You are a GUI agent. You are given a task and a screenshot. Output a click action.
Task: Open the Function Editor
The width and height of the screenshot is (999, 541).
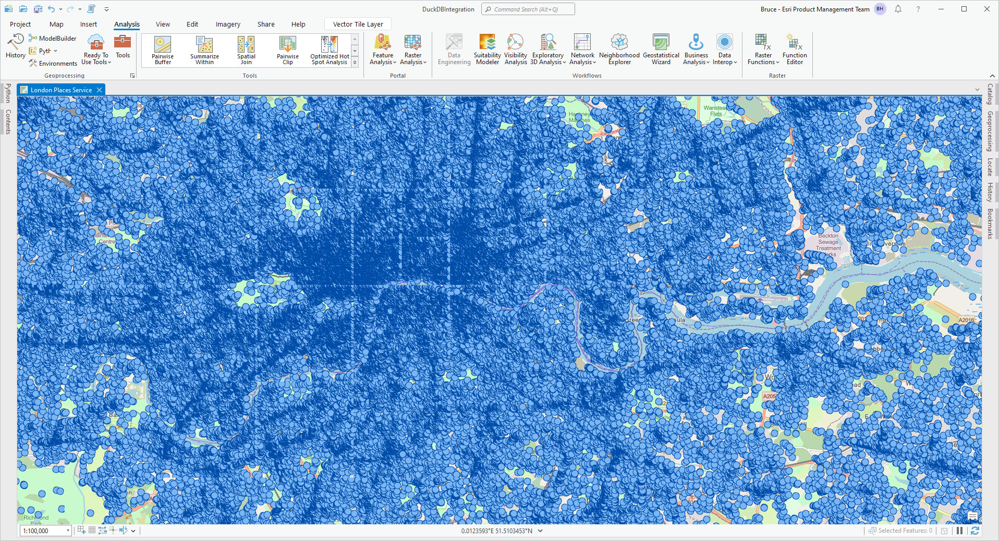(794, 50)
